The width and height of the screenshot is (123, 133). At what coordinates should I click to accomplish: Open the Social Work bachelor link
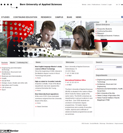click(x=6, y=81)
